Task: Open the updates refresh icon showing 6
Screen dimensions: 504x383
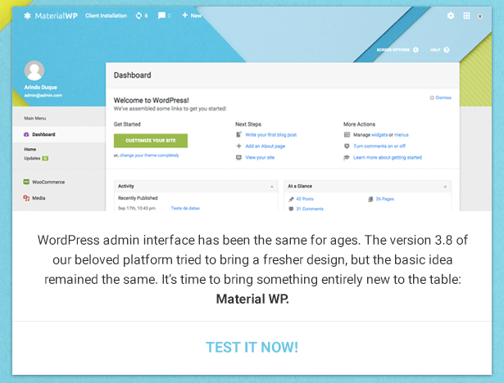Action: click(138, 16)
